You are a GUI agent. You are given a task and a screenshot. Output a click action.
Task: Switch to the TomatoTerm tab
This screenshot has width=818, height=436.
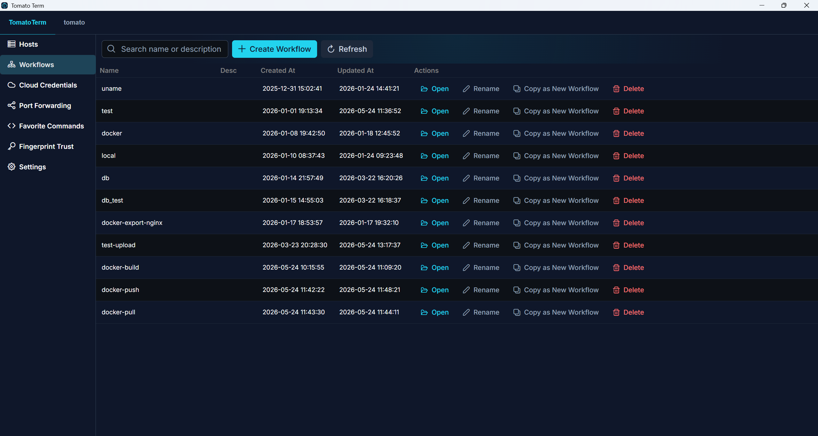[27, 22]
